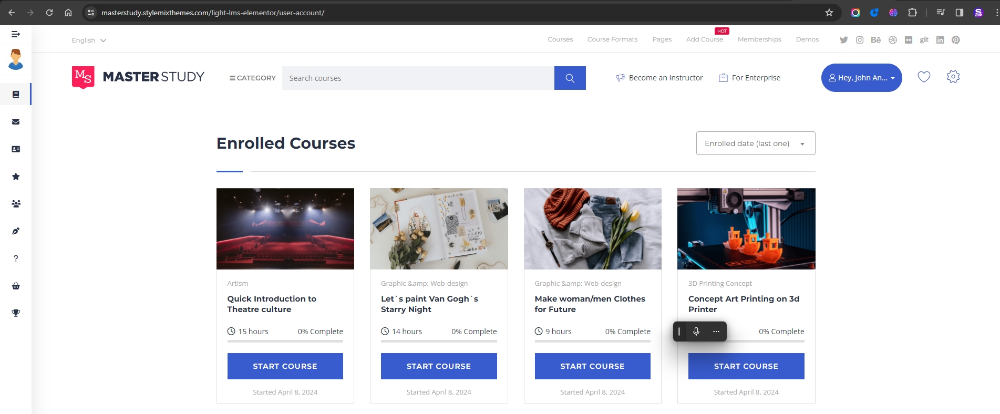Open the Twitter social icon
Screen dimensions: 1000x414
click(x=844, y=40)
